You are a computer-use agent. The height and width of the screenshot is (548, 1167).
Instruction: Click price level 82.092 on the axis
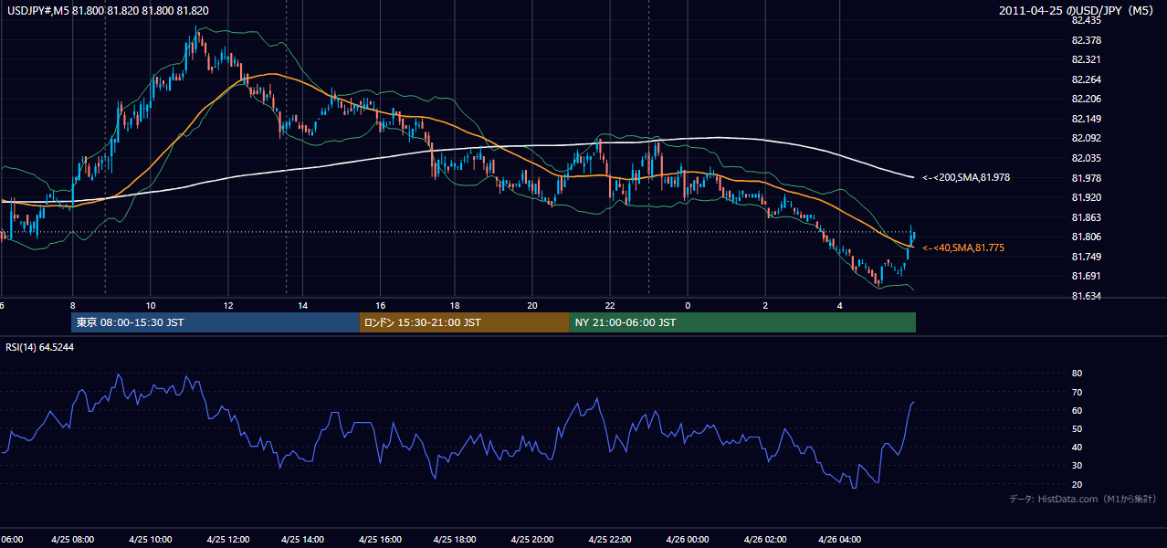[1085, 138]
